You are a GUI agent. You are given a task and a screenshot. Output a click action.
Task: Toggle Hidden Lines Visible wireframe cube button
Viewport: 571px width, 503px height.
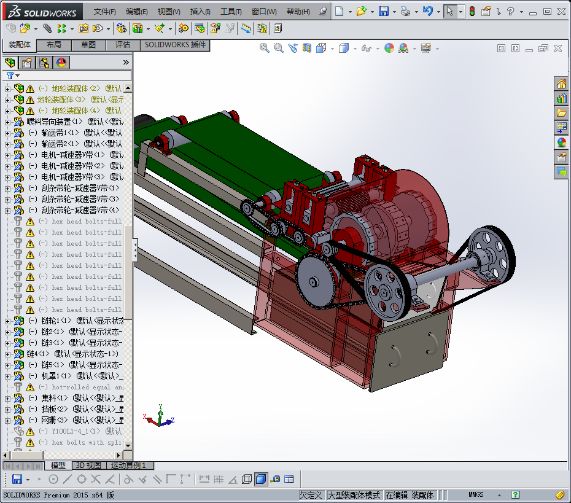(247, 479)
